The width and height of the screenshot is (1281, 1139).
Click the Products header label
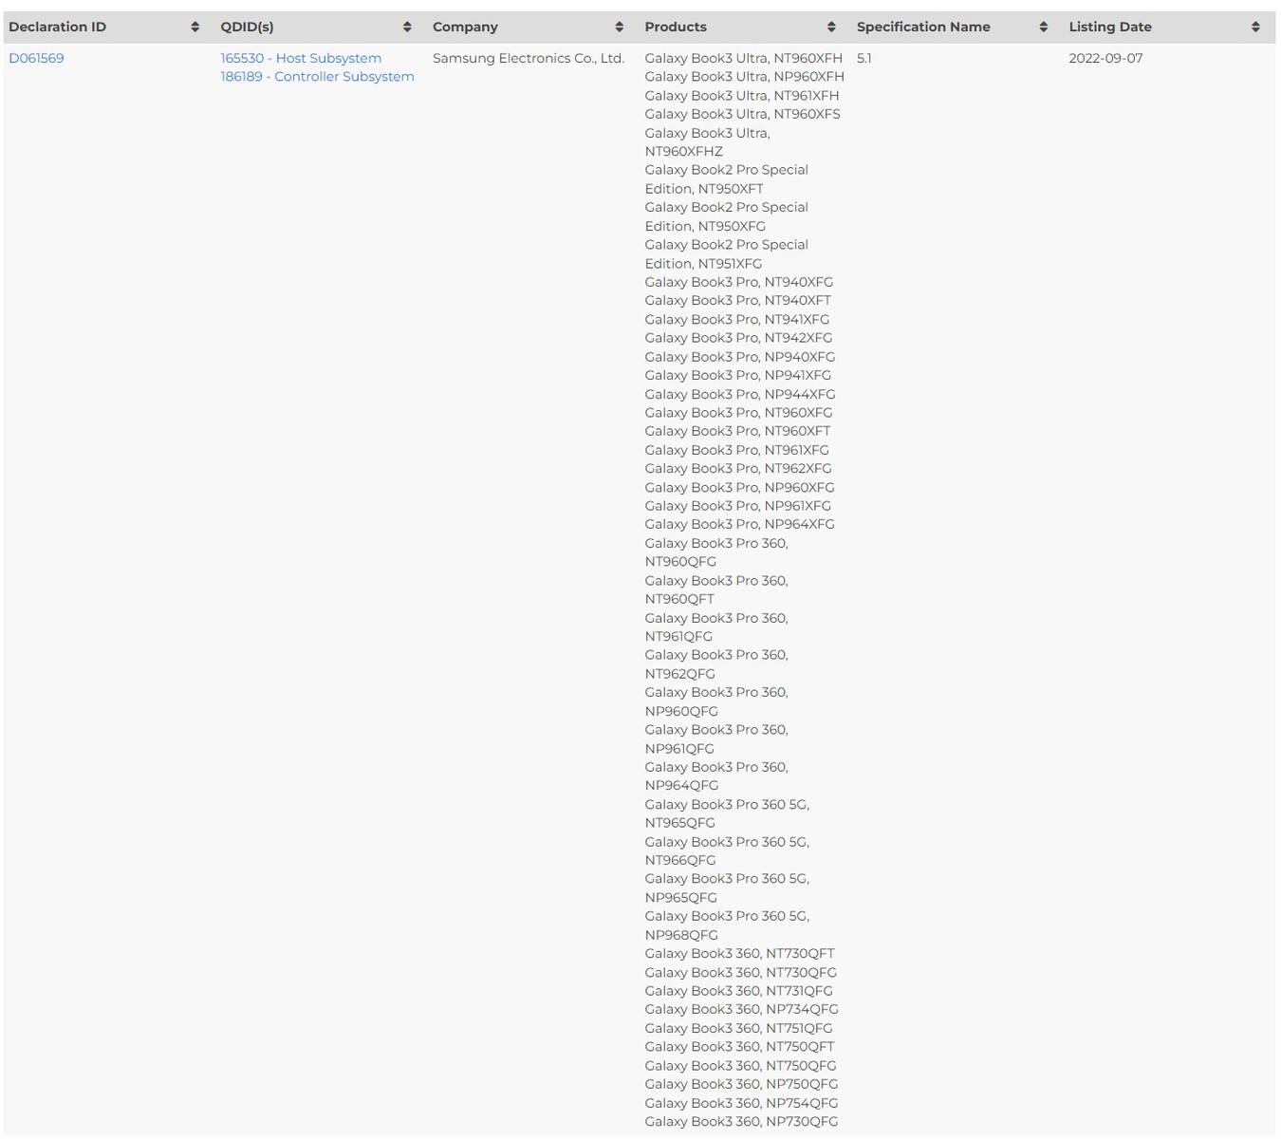click(x=676, y=28)
